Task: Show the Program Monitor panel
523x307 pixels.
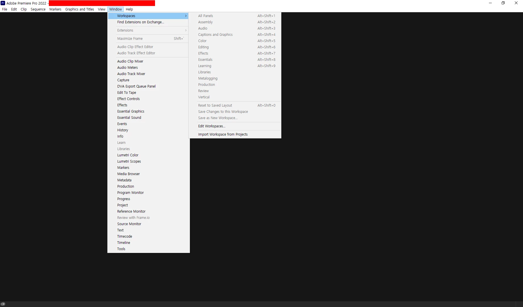Action: coord(148,193)
